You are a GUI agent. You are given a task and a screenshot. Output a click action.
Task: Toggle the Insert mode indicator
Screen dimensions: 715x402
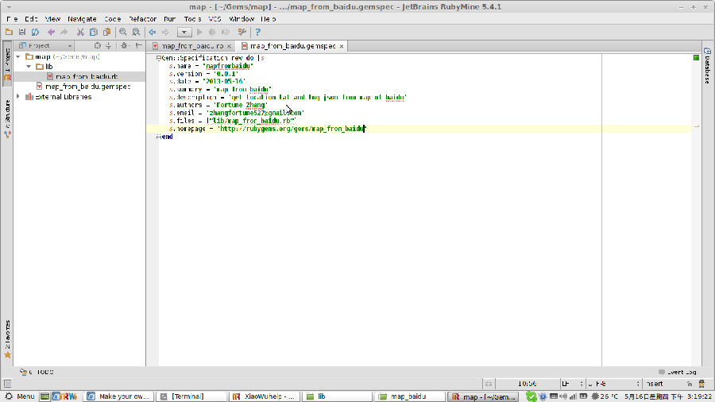(x=655, y=384)
